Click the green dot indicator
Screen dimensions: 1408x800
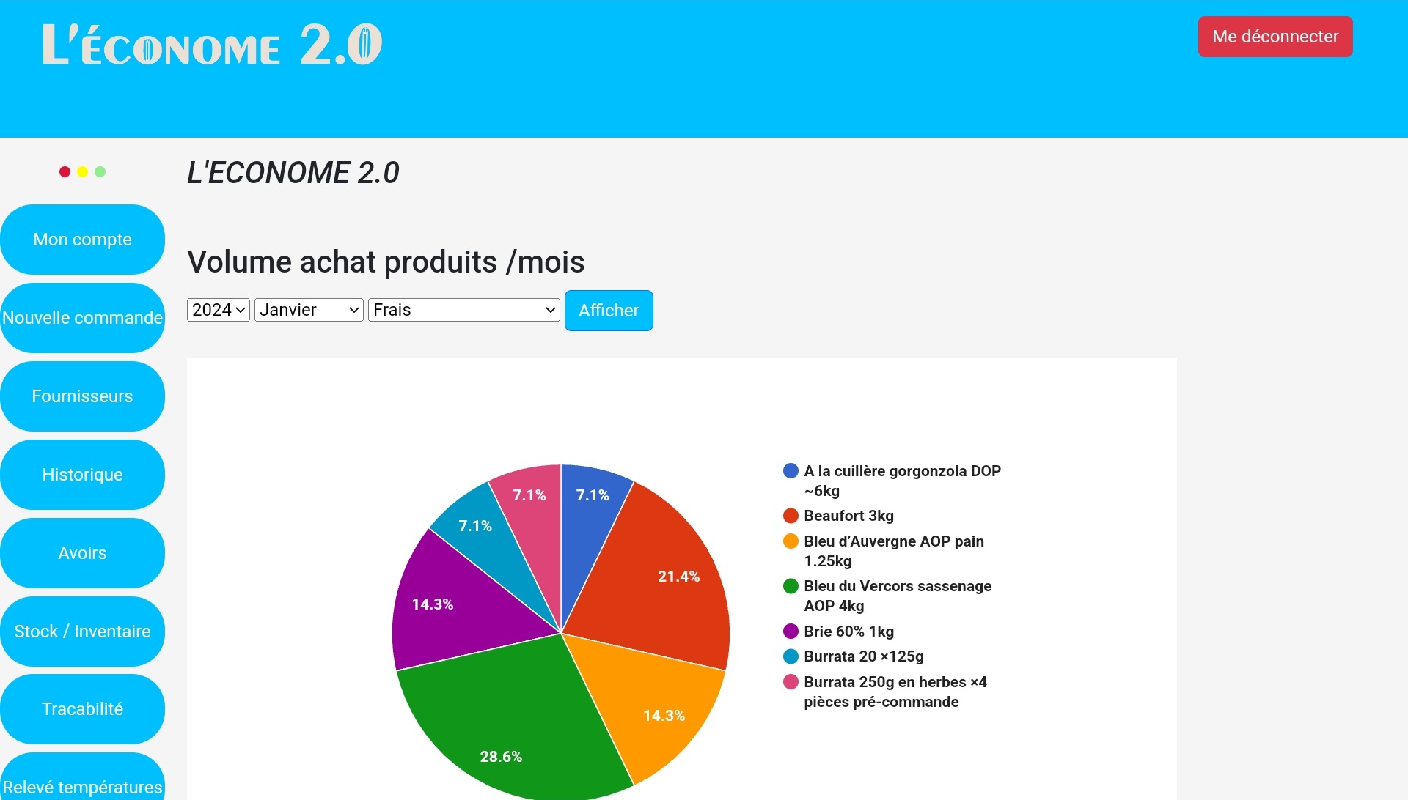click(x=100, y=171)
